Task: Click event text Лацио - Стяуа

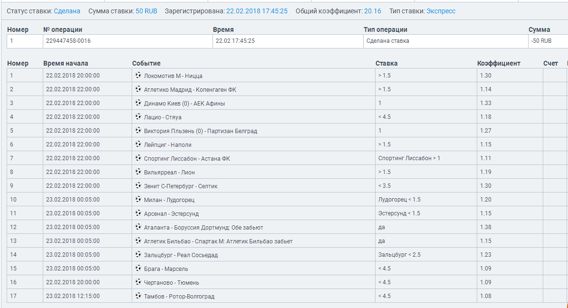Action: (x=163, y=117)
